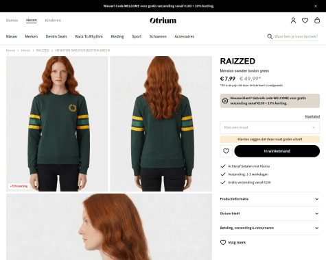This screenshot has height=260, width=326.
Task: Click the €7,99 sale price
Action: 228,79
